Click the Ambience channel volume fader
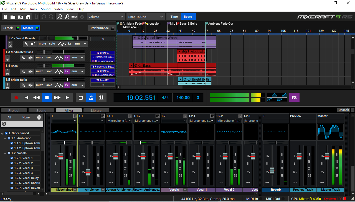 pyautogui.click(x=88, y=172)
